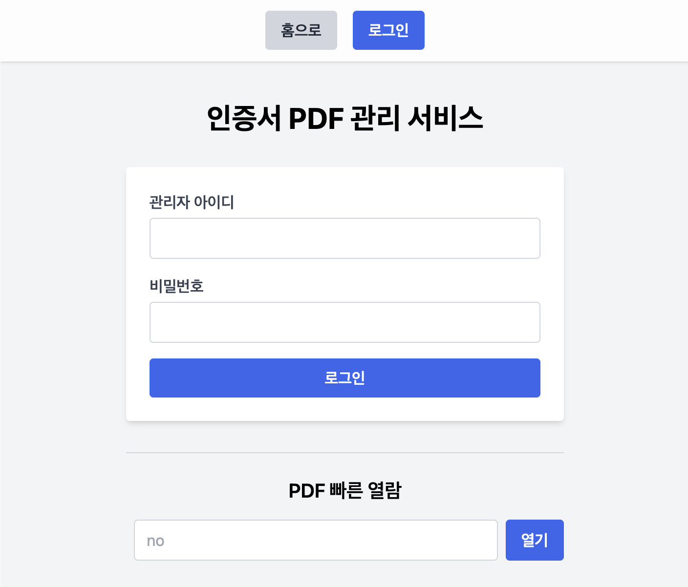The height and width of the screenshot is (587, 688).
Task: Submit the login form
Action: click(344, 377)
